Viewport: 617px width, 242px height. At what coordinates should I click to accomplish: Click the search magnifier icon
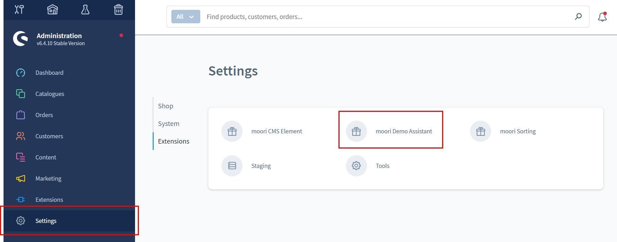click(578, 17)
